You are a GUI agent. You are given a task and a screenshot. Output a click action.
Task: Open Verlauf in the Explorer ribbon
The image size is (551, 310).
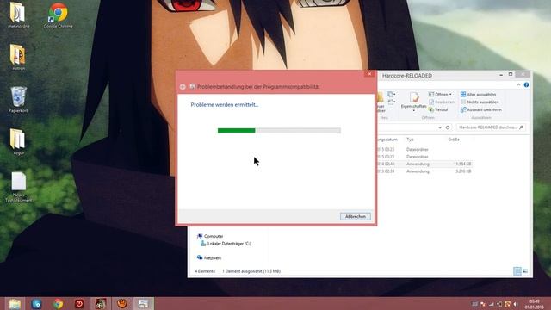(438, 109)
